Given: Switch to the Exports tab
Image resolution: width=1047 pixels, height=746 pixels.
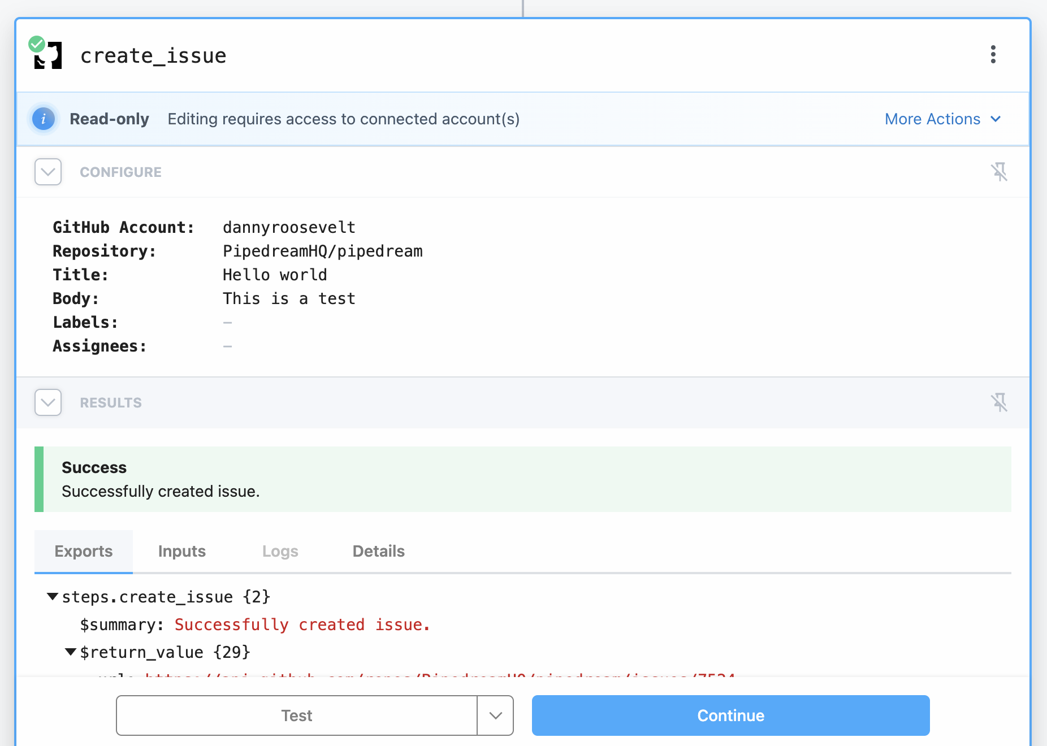Looking at the screenshot, I should click(84, 551).
